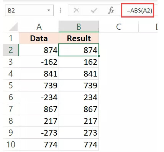Click the Name Box showing B2

[x=29, y=10]
